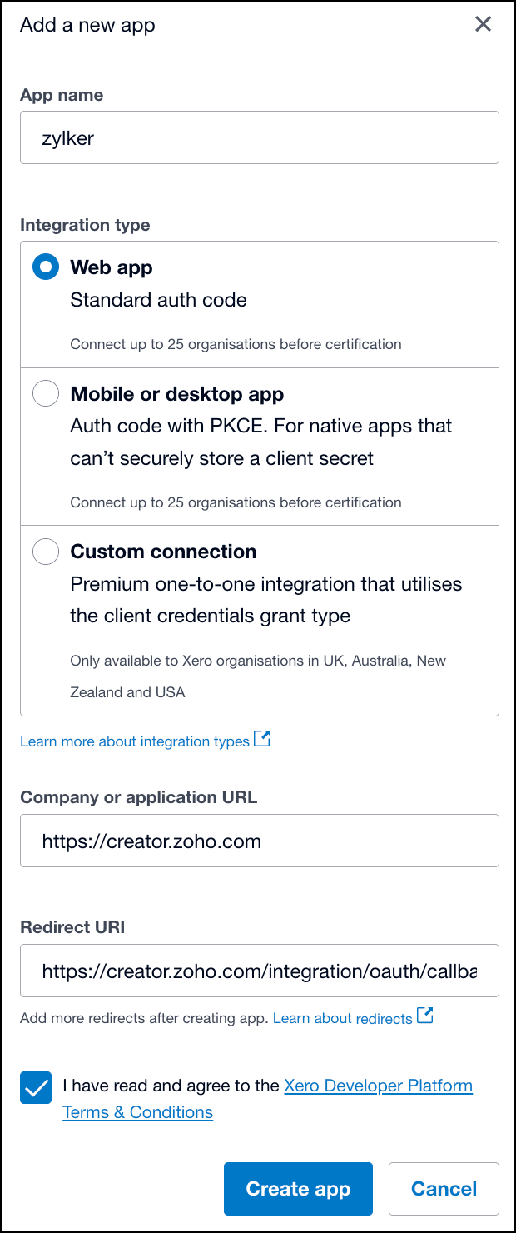Close the Add a new app dialog
This screenshot has width=516, height=1233.
tap(483, 25)
